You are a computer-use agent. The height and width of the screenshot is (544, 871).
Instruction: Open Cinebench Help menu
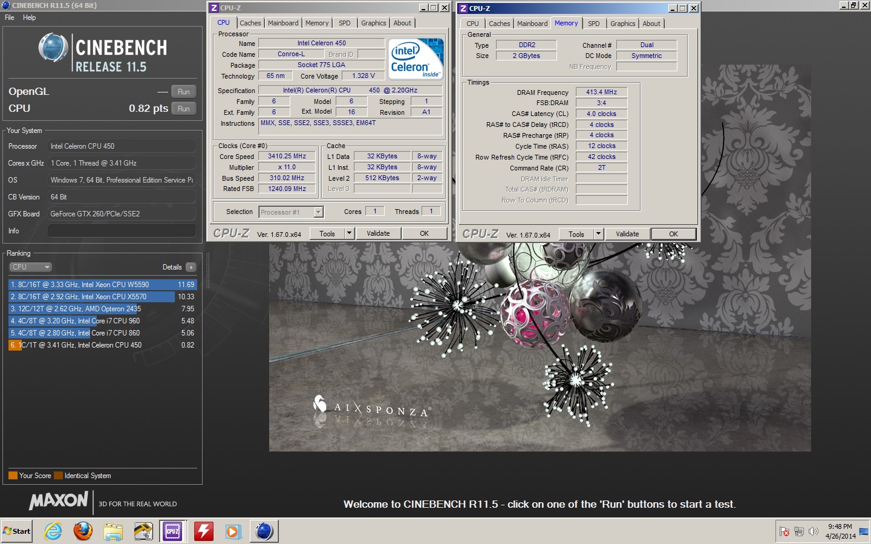click(29, 18)
